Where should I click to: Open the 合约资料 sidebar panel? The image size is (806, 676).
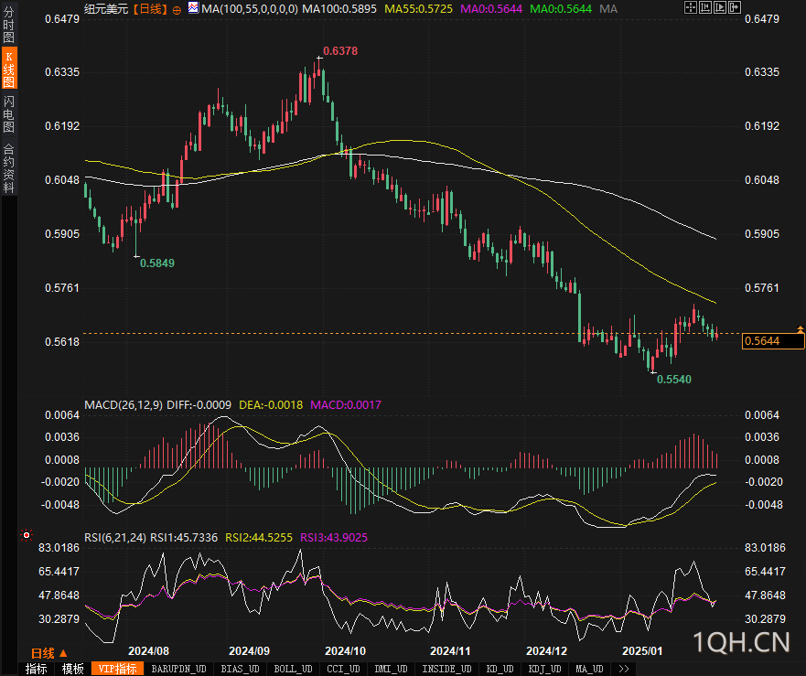9,168
